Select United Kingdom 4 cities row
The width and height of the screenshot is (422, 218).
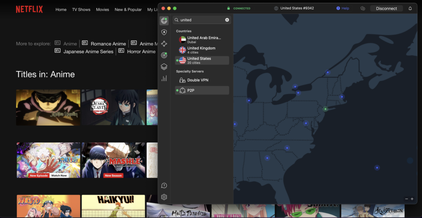coord(202,50)
